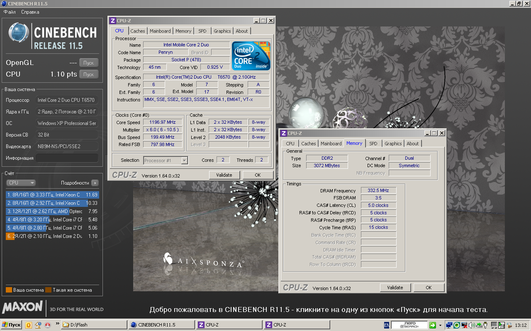The width and height of the screenshot is (531, 331).
Task: Click the green play panel tray icon
Action: (x=502, y=325)
